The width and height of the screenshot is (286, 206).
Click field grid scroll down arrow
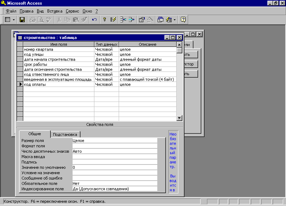coord(179,118)
